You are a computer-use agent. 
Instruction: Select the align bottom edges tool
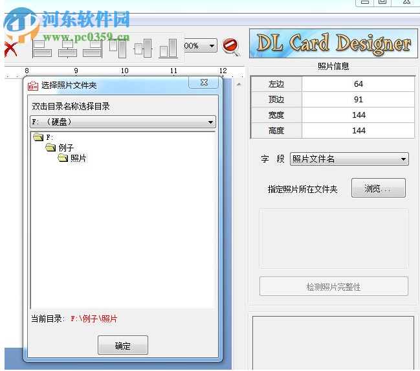(x=168, y=49)
